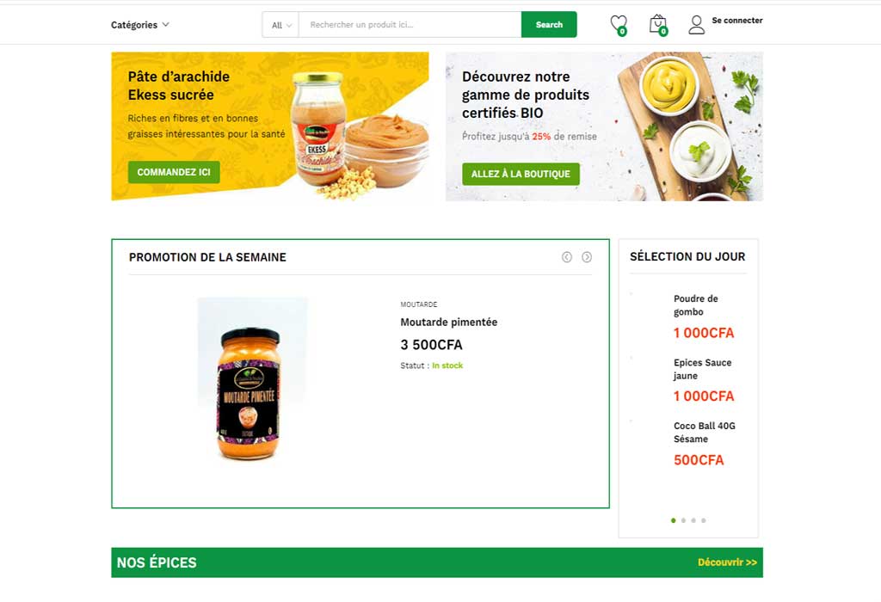Select Epices Sauce jaune product

coord(702,369)
